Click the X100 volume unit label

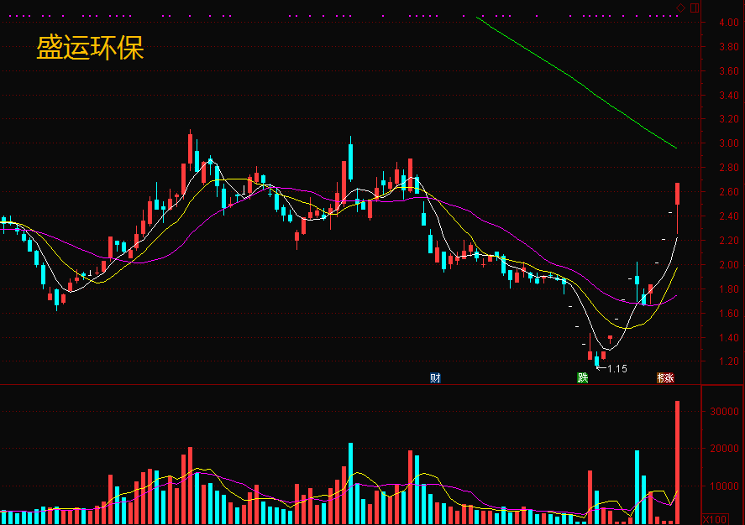pyautogui.click(x=715, y=519)
